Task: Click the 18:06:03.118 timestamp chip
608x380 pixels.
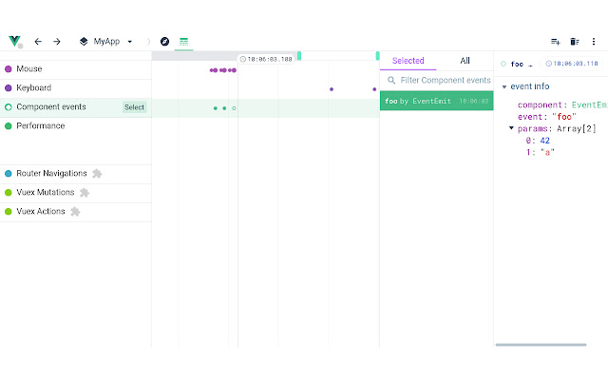Action: coord(572,64)
